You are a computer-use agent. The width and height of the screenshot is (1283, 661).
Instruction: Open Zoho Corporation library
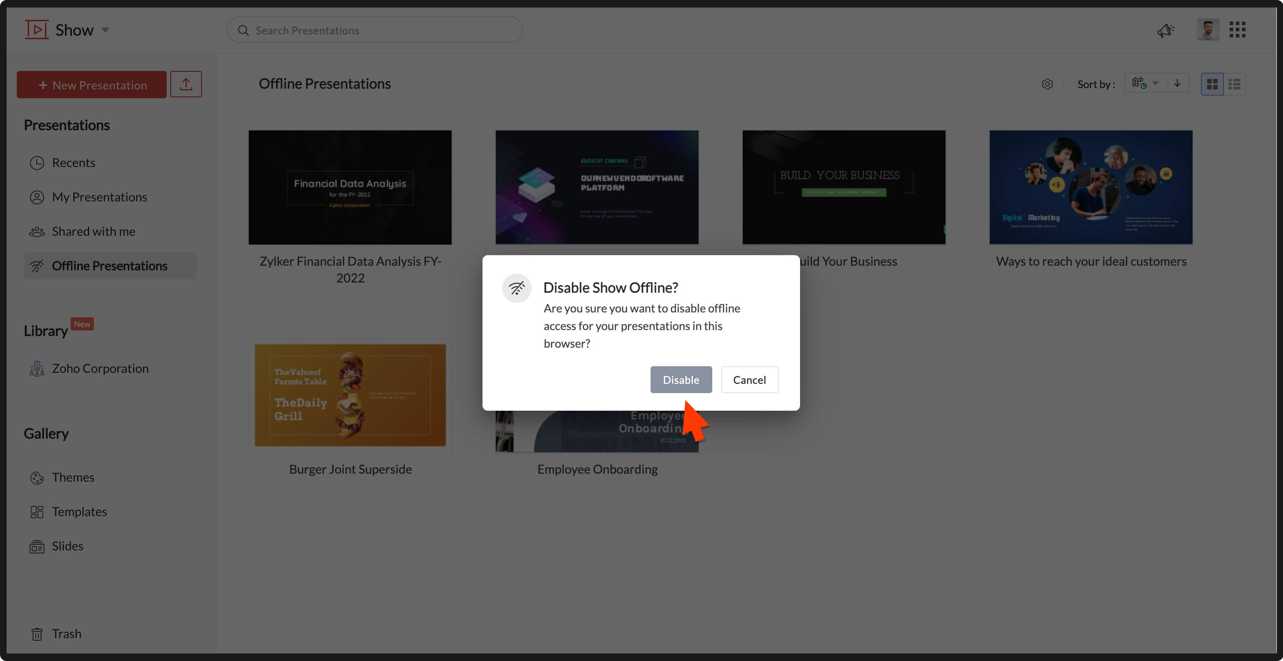pyautogui.click(x=100, y=368)
